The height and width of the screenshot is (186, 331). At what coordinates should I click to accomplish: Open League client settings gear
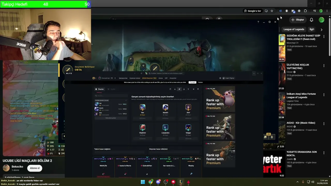pos(269,22)
